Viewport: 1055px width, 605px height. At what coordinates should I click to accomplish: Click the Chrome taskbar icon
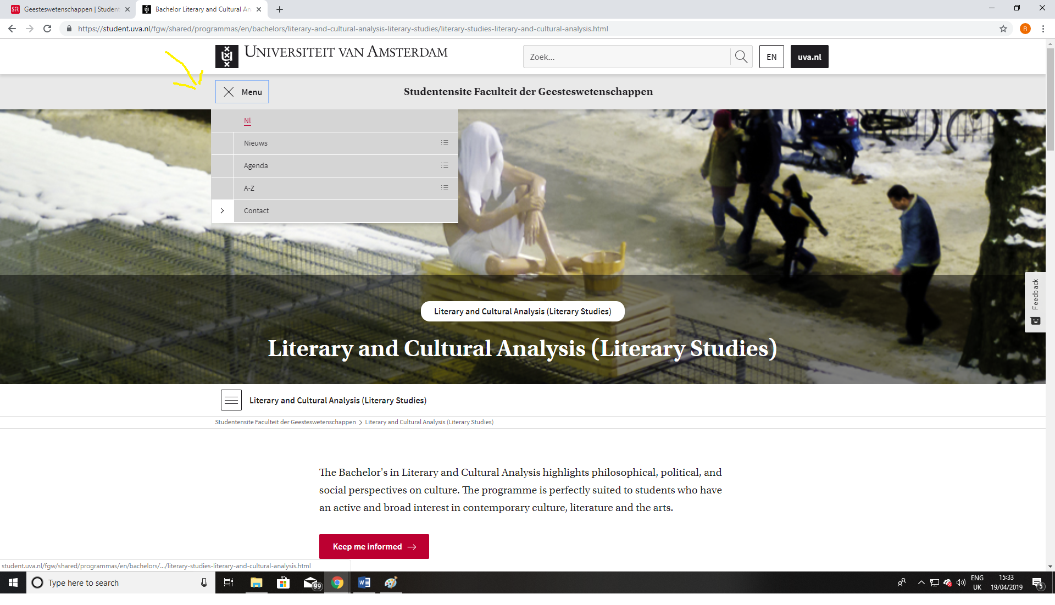click(337, 582)
